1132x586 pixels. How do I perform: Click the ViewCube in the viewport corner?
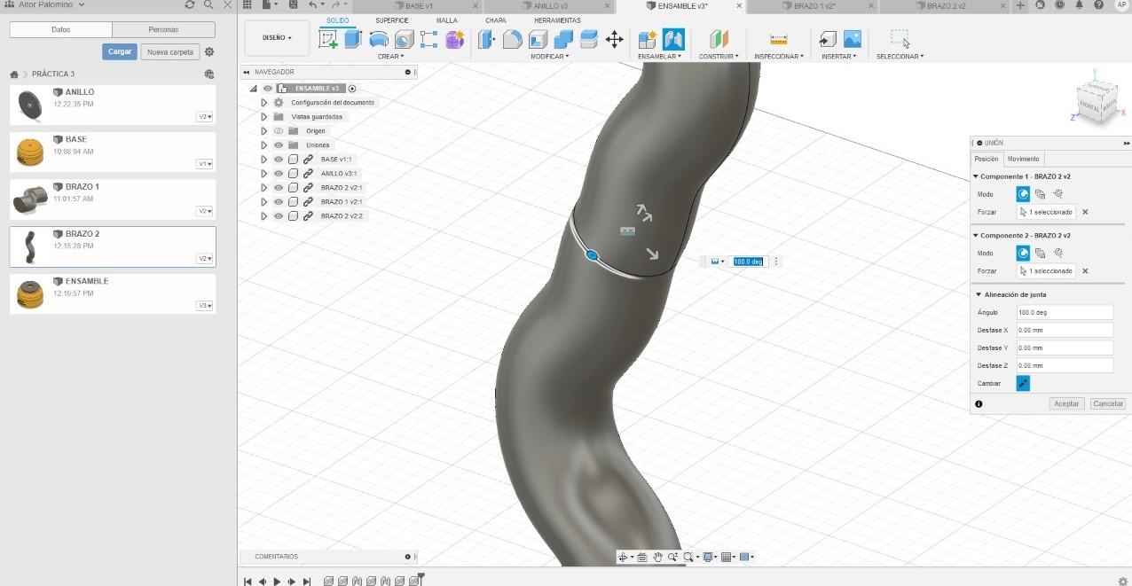coord(1097,101)
